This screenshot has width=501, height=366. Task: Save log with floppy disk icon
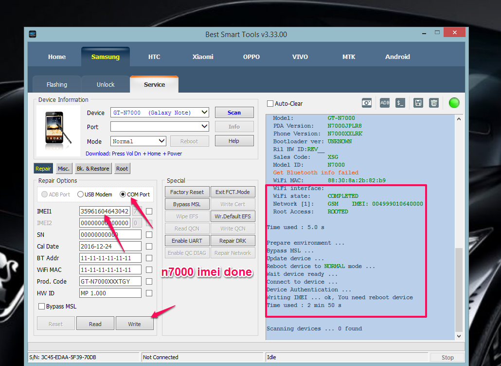pos(418,103)
